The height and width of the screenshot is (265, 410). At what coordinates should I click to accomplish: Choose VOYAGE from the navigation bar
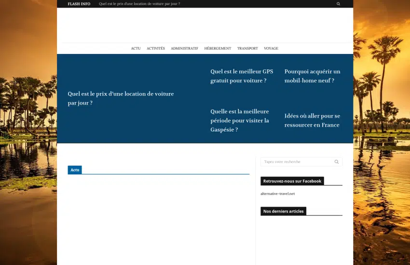pyautogui.click(x=271, y=48)
